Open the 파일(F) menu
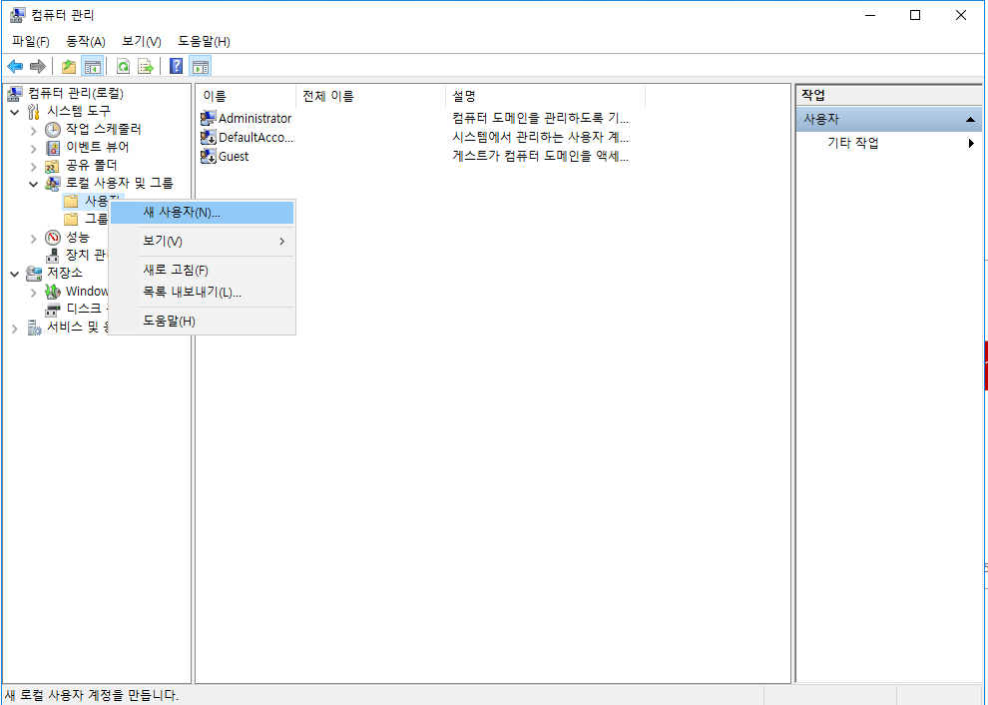The width and height of the screenshot is (988, 705). (x=30, y=41)
